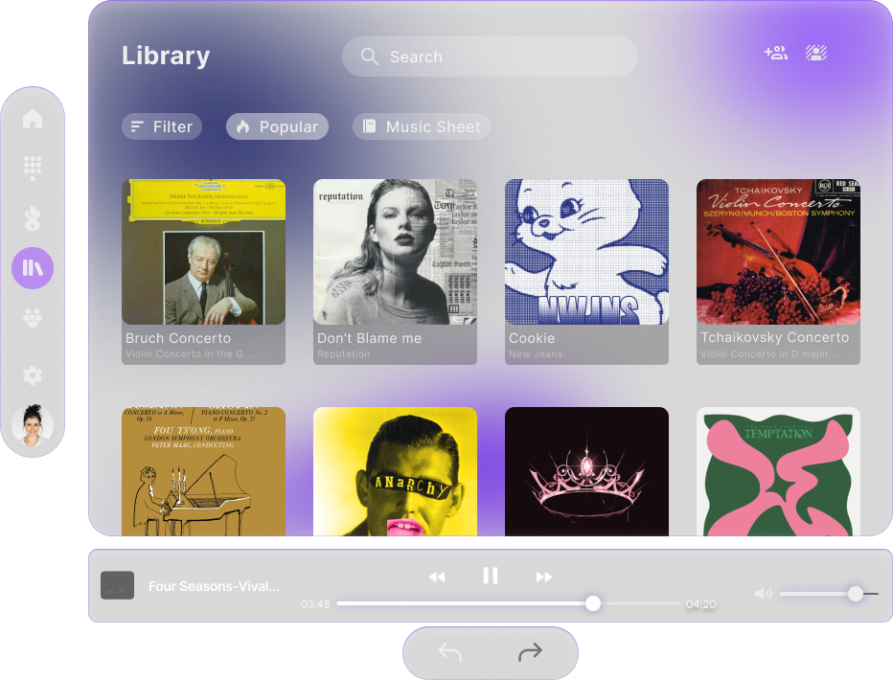Click the playback progress slider knob

point(593,603)
